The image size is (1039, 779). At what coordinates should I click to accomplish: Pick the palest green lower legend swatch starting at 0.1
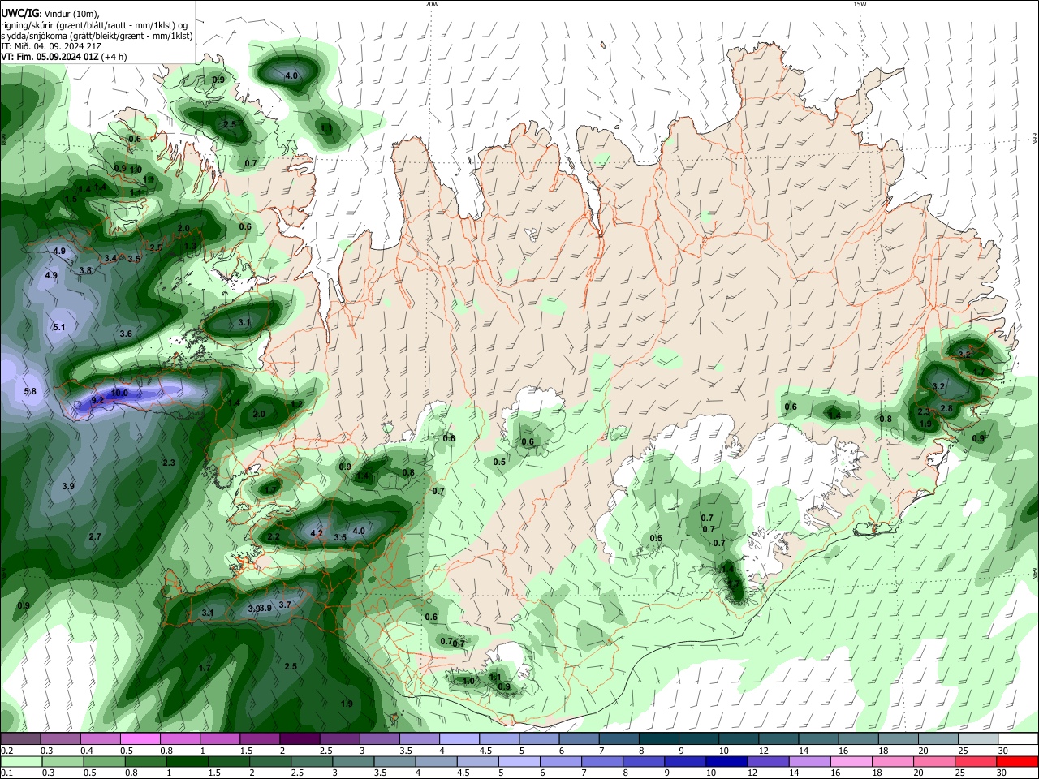22,762
